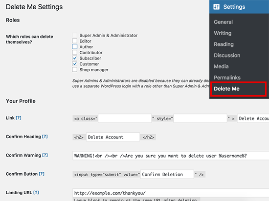This screenshot has width=269, height=201.
Task: Open the Confirm Warning help [?] icon
Action: point(45,155)
